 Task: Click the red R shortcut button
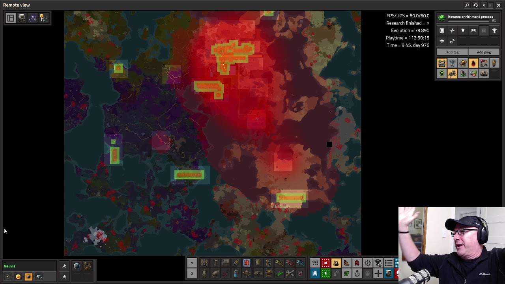tap(357, 263)
